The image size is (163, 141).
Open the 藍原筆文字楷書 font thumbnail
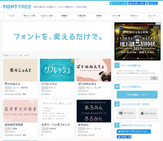coord(20,111)
